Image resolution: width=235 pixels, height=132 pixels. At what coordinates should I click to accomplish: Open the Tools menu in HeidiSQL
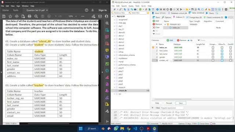tap(137, 6)
